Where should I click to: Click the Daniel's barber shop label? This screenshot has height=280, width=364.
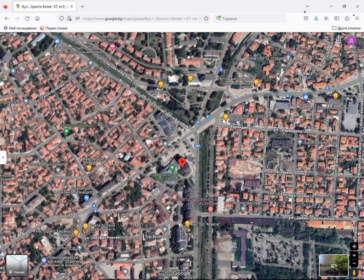321,143
